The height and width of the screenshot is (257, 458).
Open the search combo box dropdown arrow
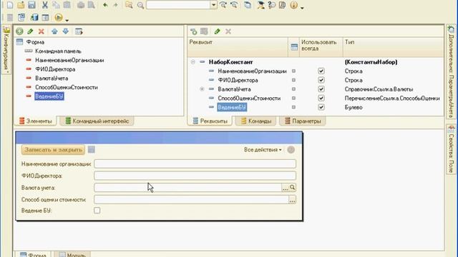(213, 5)
